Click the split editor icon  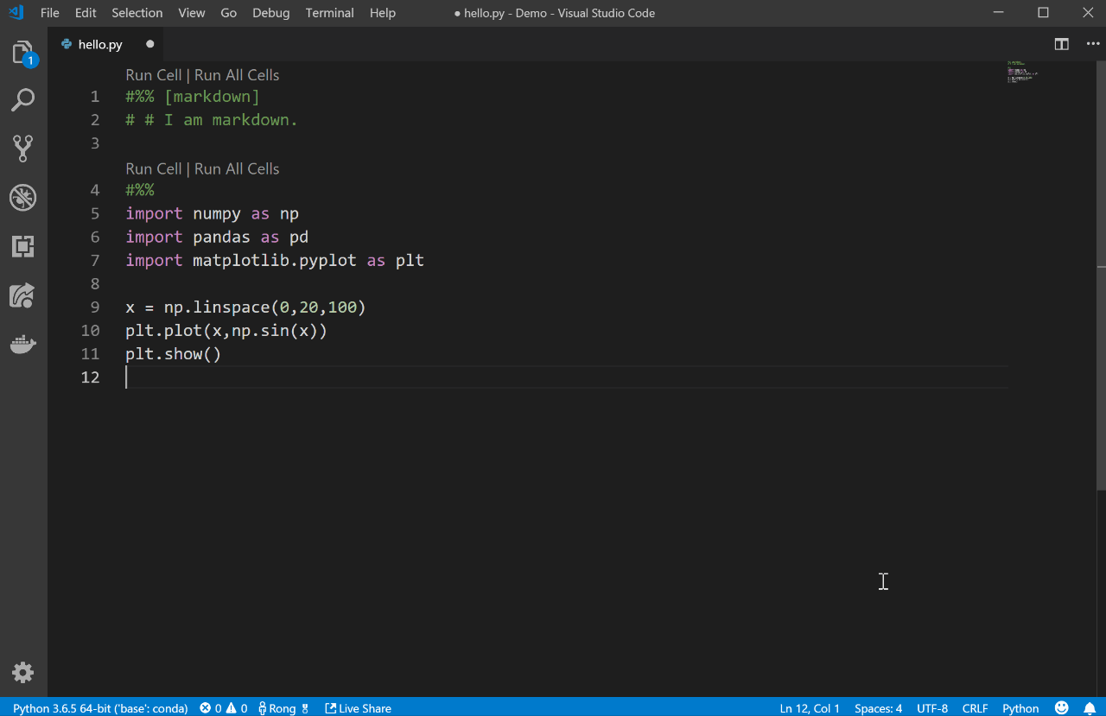tap(1062, 44)
